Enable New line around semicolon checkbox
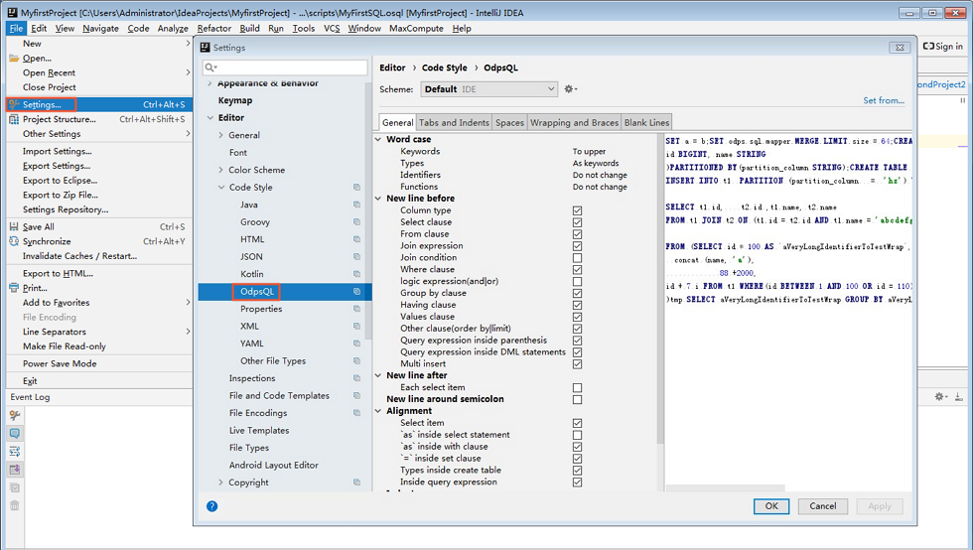The height and width of the screenshot is (550, 973). (577, 399)
